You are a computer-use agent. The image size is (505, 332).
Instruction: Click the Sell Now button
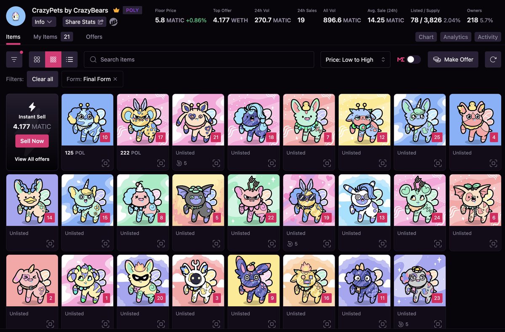click(32, 141)
